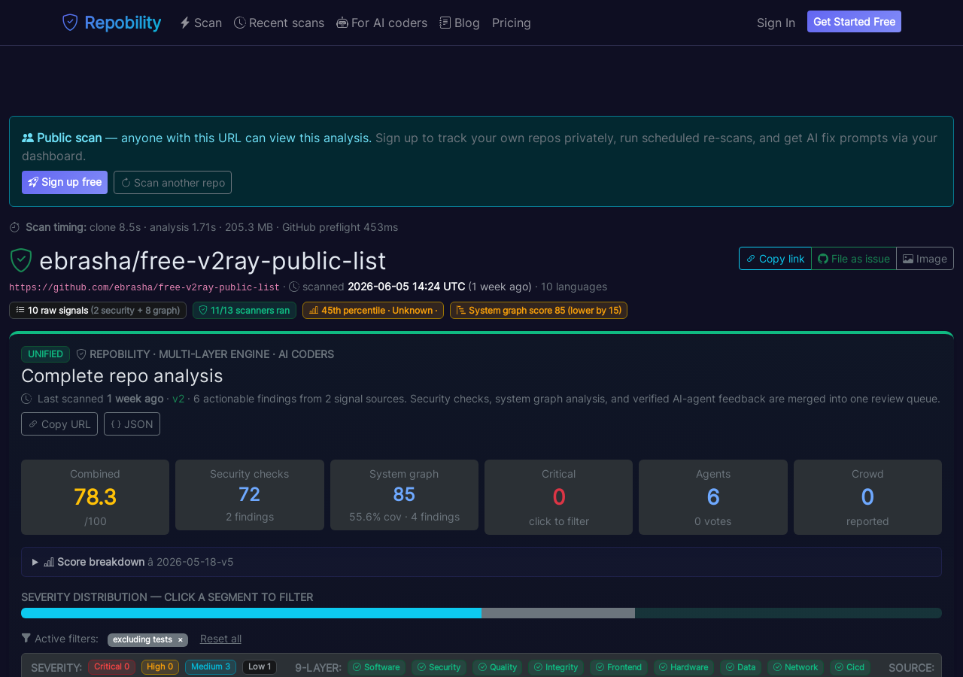Viewport: 963px width, 677px height.
Task: Toggle the Hardware layer filter
Action: [684, 667]
